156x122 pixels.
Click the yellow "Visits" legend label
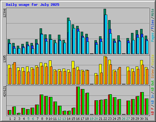click(x=153, y=60)
